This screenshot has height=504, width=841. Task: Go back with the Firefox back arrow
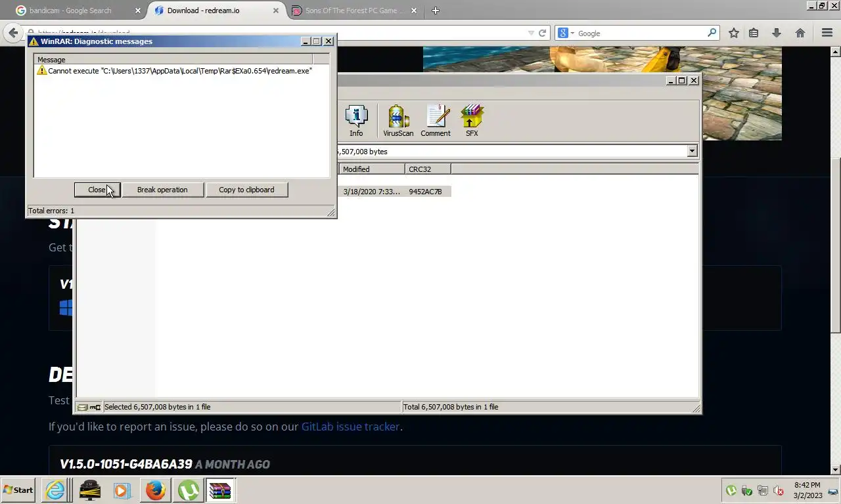tap(13, 33)
